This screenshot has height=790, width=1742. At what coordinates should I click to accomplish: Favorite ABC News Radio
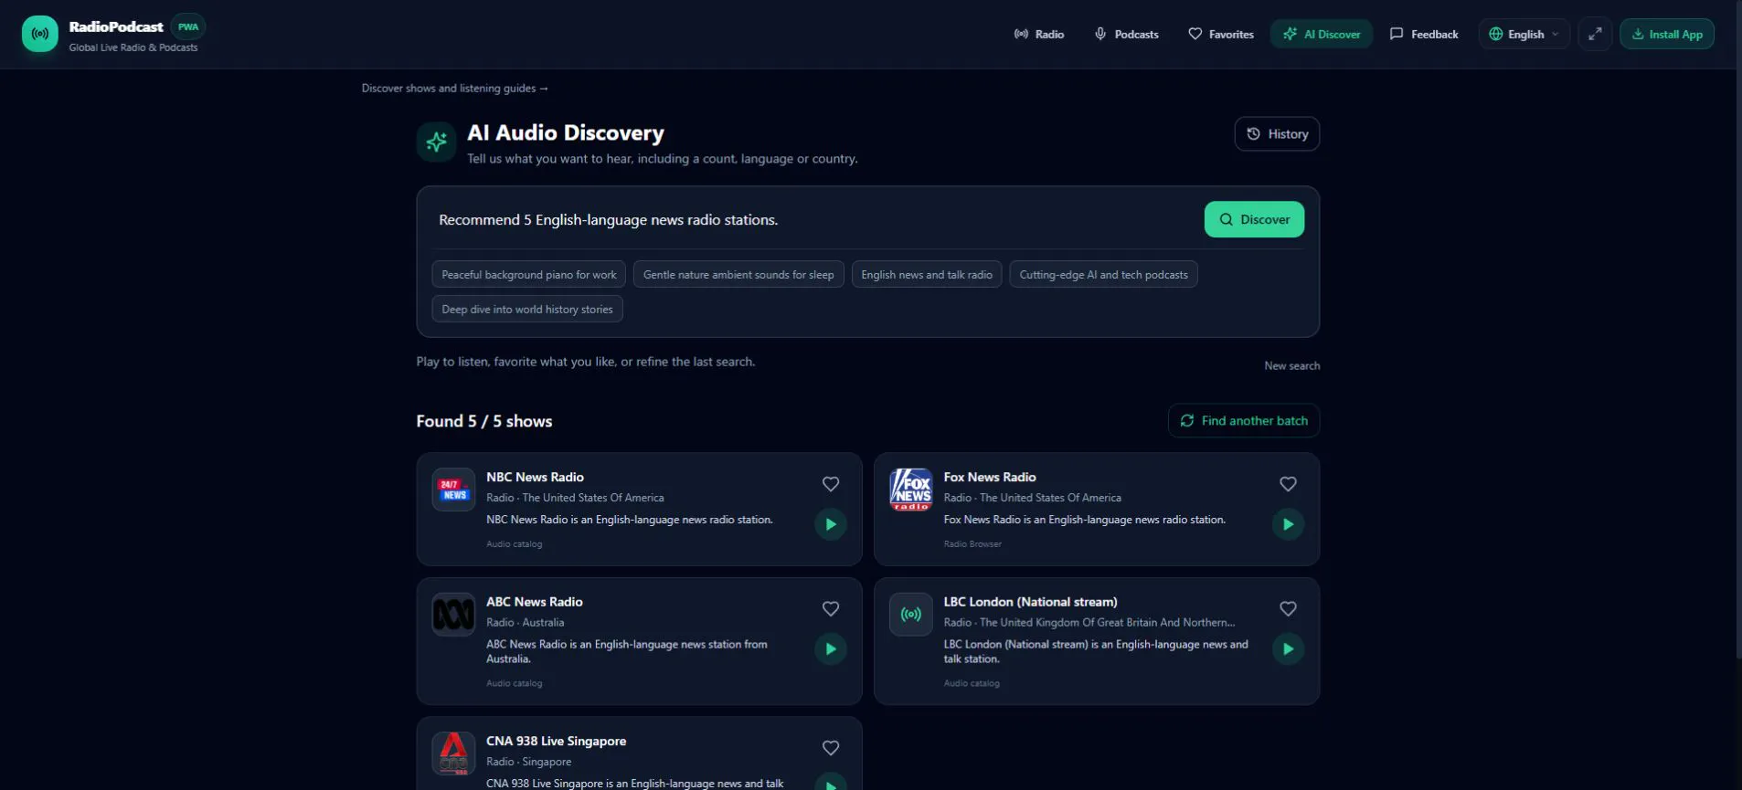pos(831,609)
